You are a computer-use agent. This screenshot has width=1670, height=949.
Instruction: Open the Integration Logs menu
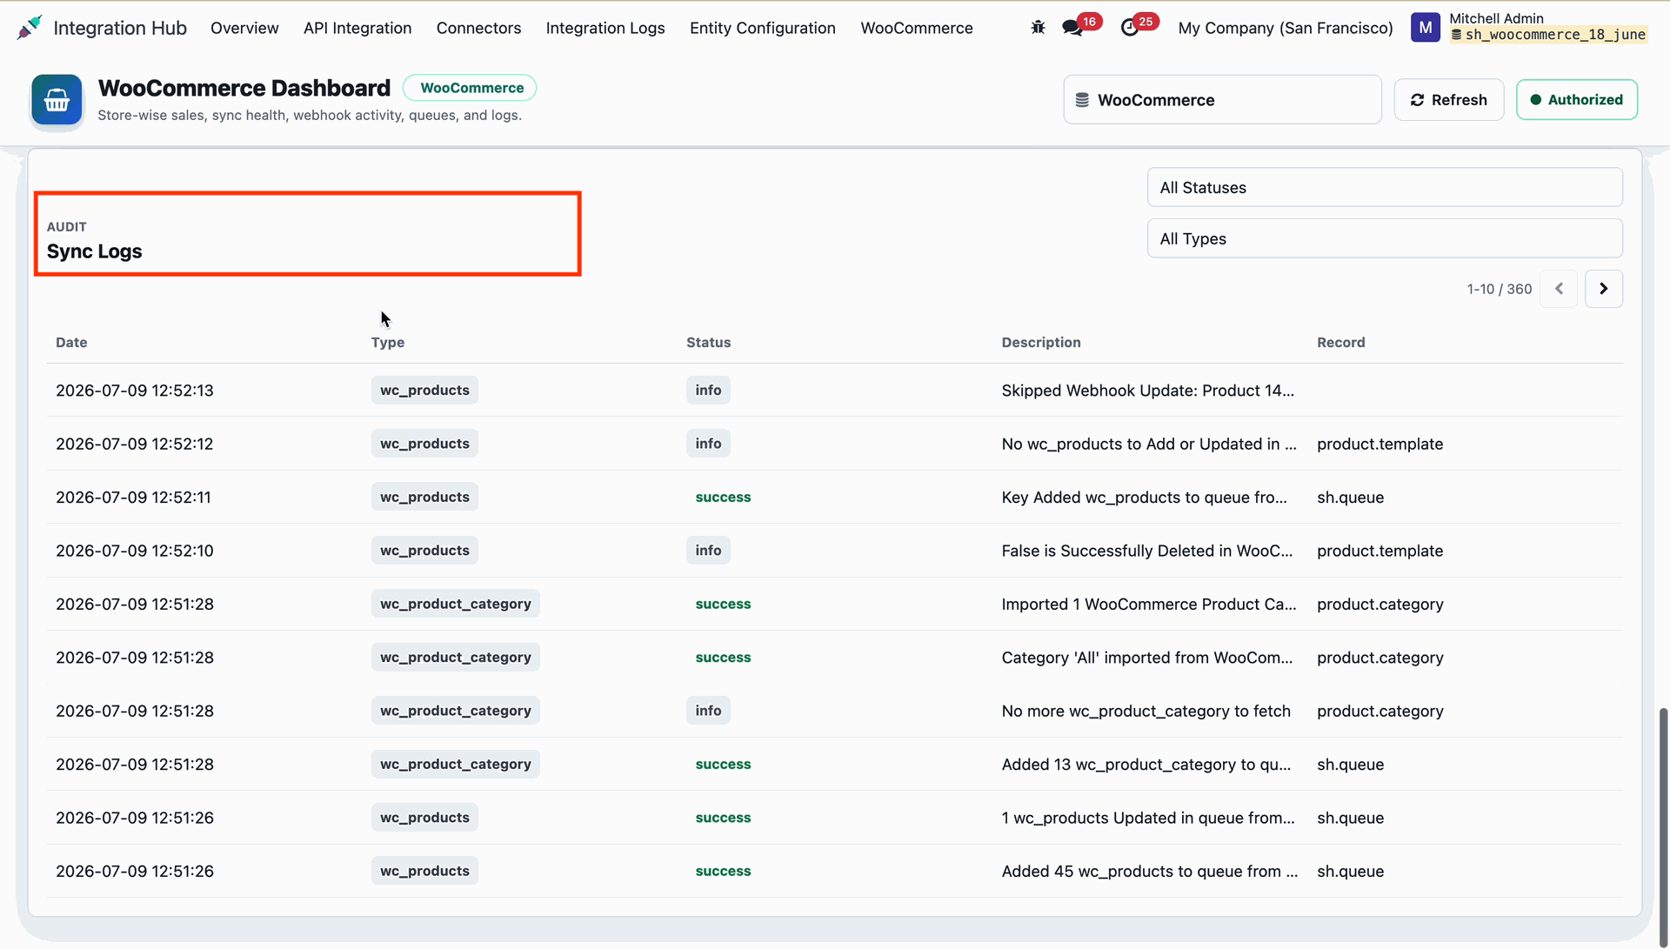605,28
